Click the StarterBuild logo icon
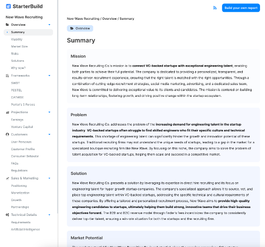Screen dimensions: 265x247 [x=8, y=6]
